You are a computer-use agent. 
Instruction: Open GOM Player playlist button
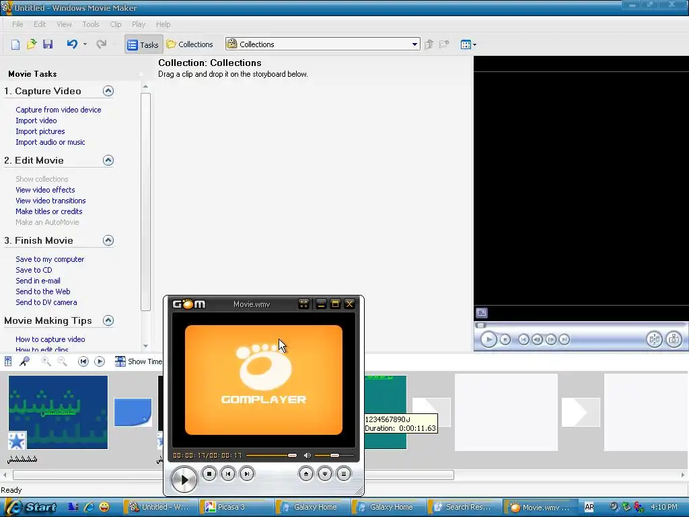[344, 473]
